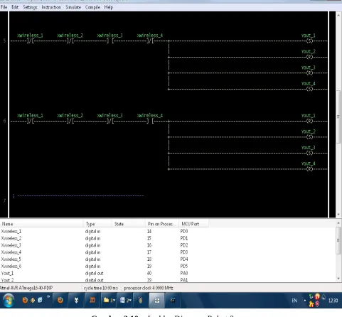Launch Firefox from the quick launch bar
Image resolution: width=342 pixels, height=317 pixels.
25,301
